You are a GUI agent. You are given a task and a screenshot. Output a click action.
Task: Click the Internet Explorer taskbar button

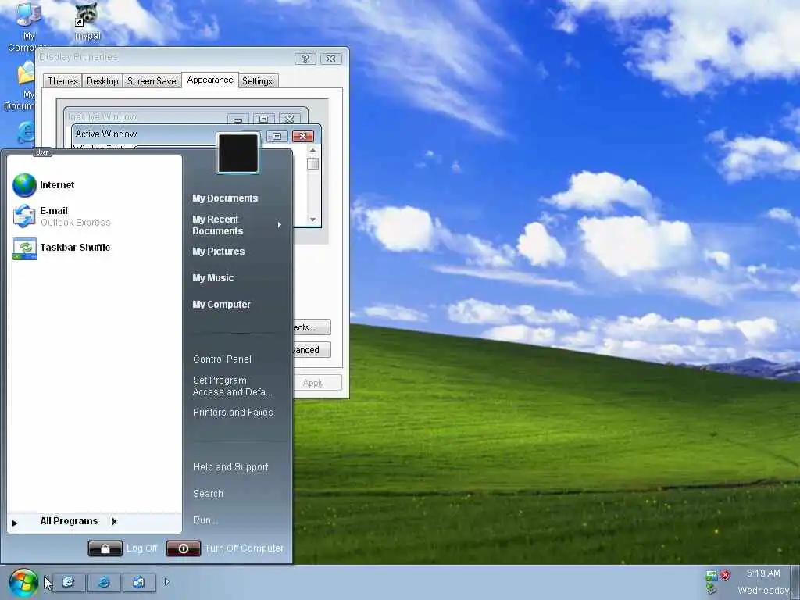[104, 582]
